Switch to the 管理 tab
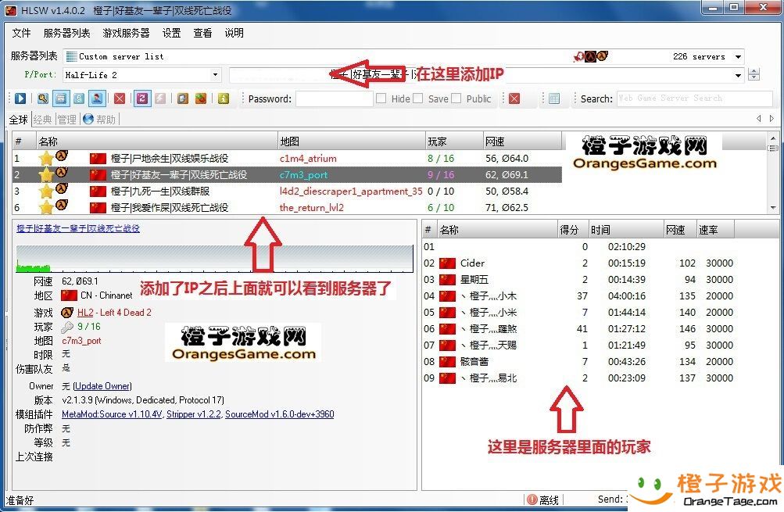The width and height of the screenshot is (784, 512). [x=67, y=120]
